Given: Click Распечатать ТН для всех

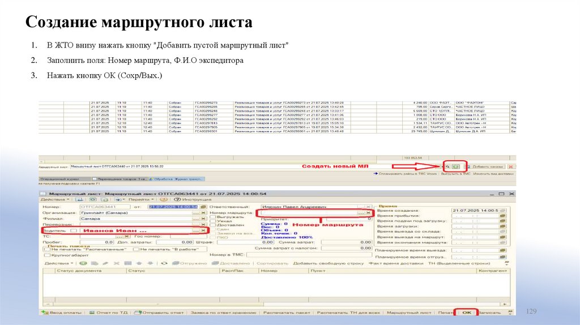Looking at the screenshot, I should pyautogui.click(x=348, y=313).
